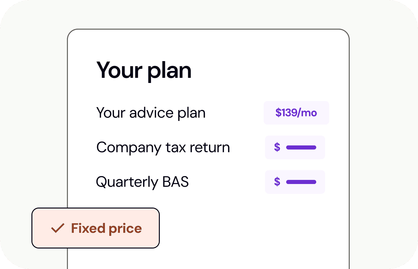Click the word "advice" in the first row
The height and width of the screenshot is (269, 418).
149,113
